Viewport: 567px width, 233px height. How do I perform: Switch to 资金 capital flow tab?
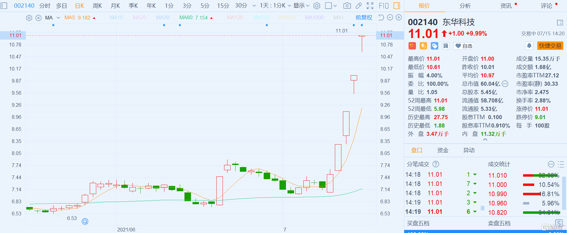(443, 150)
